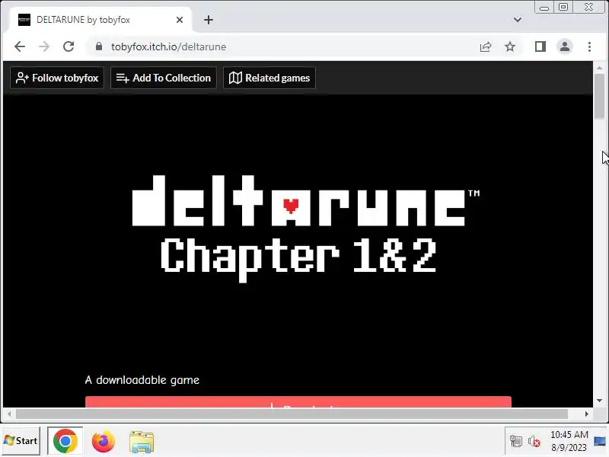Go back using the browser back arrow
The image size is (609, 457).
[20, 46]
